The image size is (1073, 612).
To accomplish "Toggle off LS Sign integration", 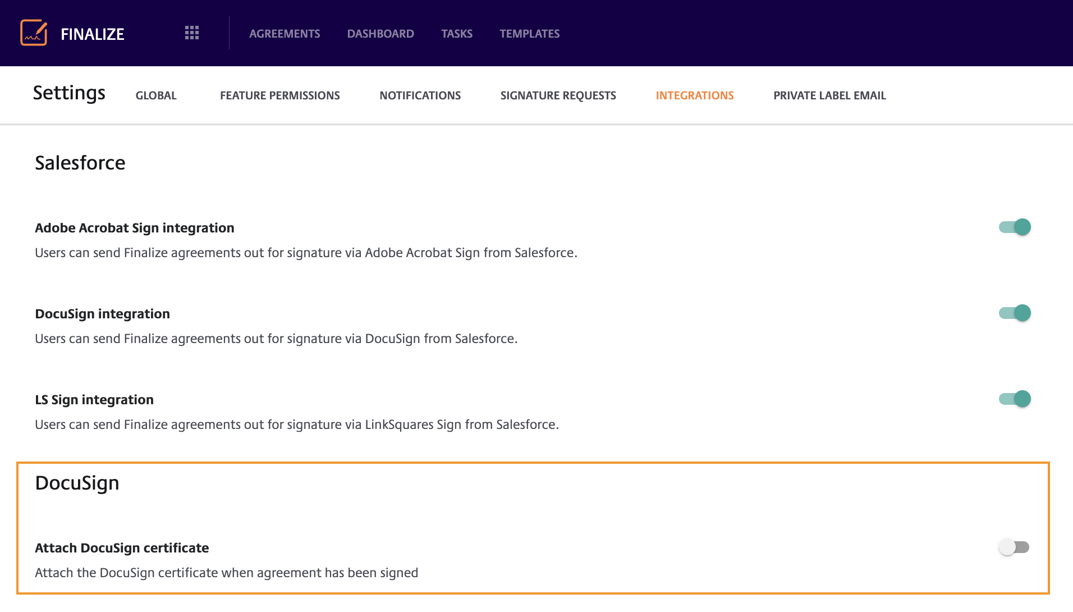I will 1015,399.
